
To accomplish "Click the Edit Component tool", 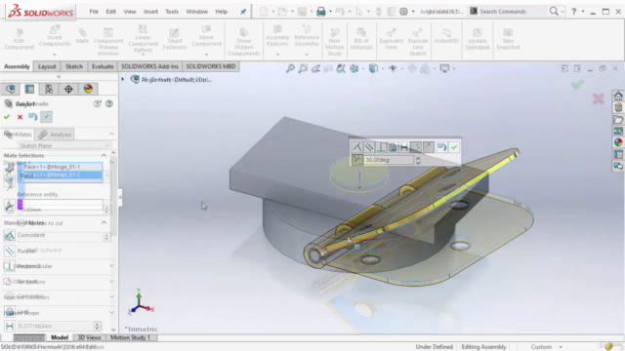I will click(x=19, y=39).
